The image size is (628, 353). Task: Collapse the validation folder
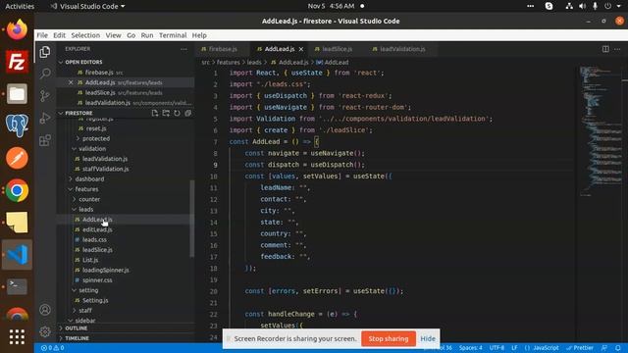point(92,148)
